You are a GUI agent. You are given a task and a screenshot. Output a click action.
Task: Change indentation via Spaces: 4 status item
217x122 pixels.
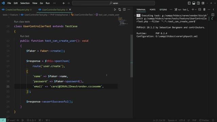[x=172, y=120]
